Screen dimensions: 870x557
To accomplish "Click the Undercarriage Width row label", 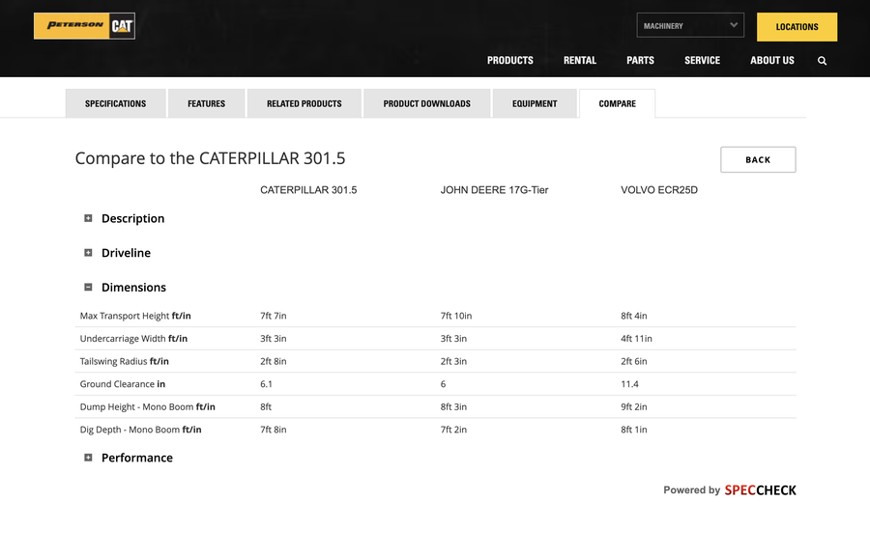I will pos(133,339).
